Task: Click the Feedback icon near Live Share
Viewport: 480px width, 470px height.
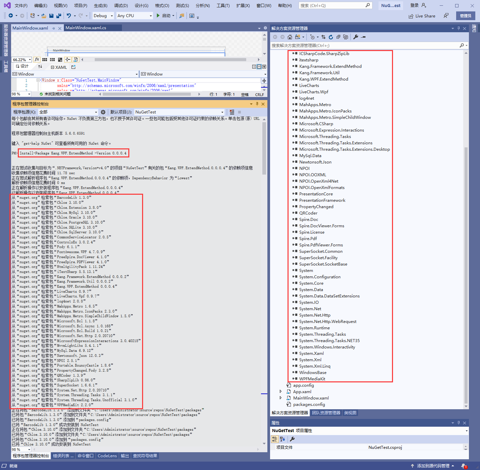Action: point(446,16)
